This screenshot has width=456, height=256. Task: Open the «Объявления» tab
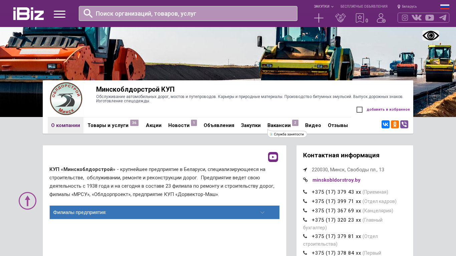pos(219,125)
